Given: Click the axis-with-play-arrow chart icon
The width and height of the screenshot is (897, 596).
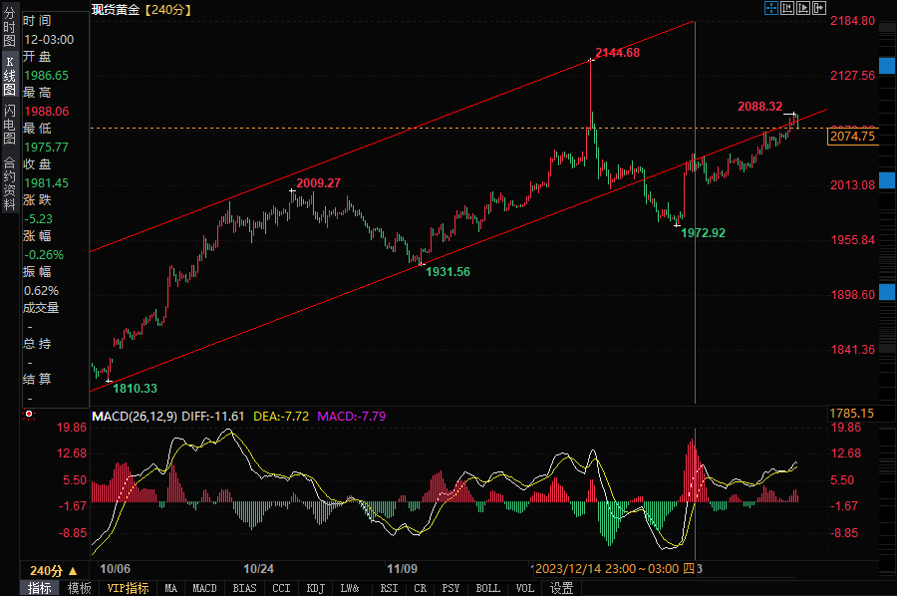Looking at the screenshot, I should 803,8.
